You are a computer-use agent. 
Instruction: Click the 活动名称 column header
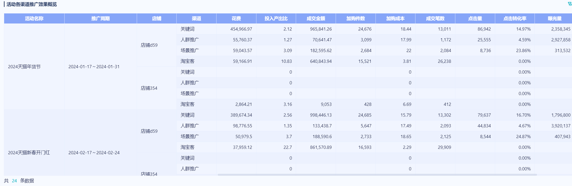point(34,19)
